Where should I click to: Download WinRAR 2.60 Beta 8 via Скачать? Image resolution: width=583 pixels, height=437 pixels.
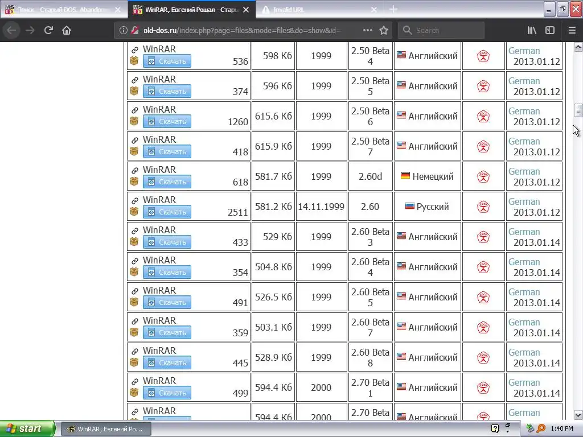tap(167, 362)
